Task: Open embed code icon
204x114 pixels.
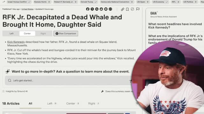Action: tap(110, 9)
